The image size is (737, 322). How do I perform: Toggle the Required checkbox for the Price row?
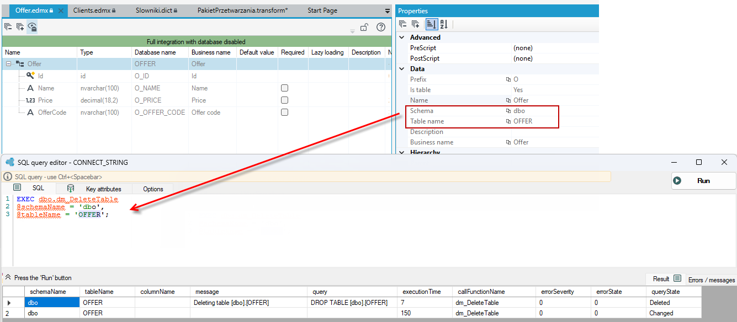(285, 100)
